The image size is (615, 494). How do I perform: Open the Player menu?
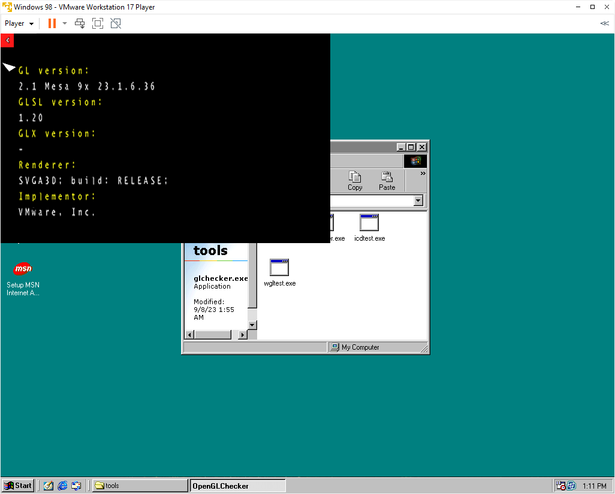(18, 23)
